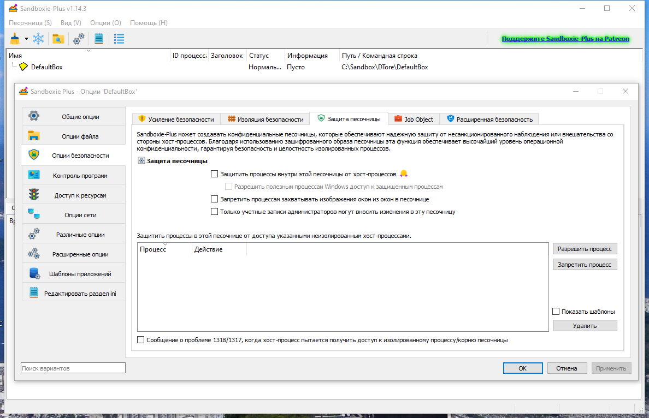This screenshot has height=418, width=649.
Task: Click the Отмена button
Action: coord(567,368)
